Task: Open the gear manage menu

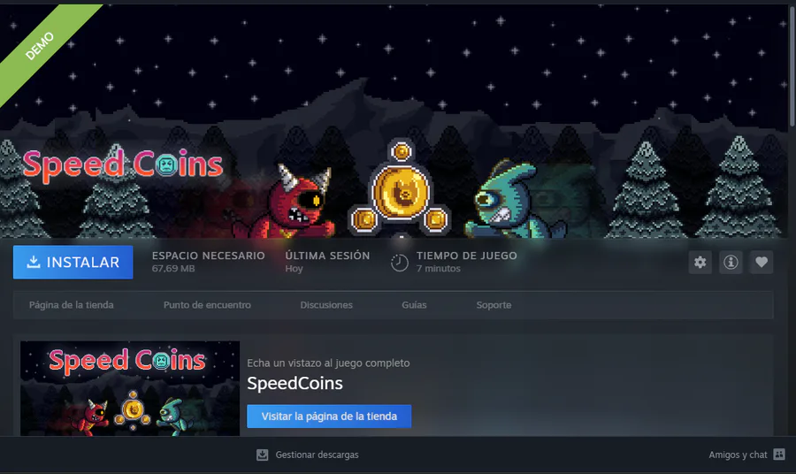Action: tap(700, 262)
